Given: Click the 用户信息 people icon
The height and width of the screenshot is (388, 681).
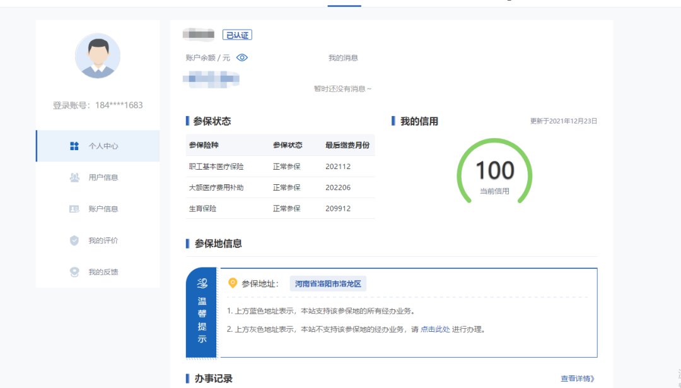Looking at the screenshot, I should [74, 177].
